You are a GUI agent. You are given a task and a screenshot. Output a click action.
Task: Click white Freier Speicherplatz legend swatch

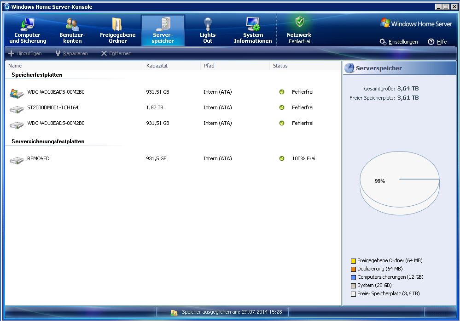click(353, 294)
